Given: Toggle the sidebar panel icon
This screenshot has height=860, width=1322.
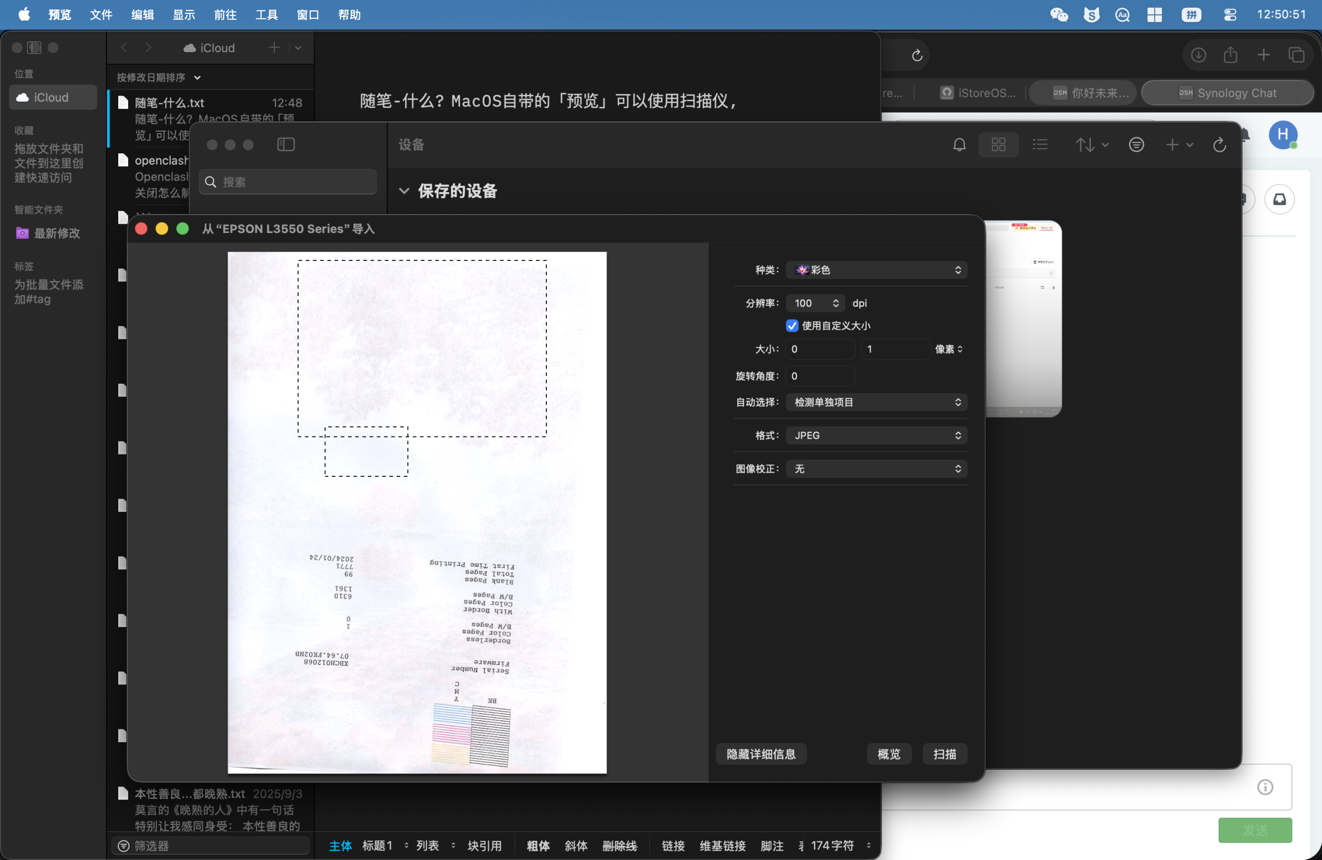Looking at the screenshot, I should click(x=286, y=145).
